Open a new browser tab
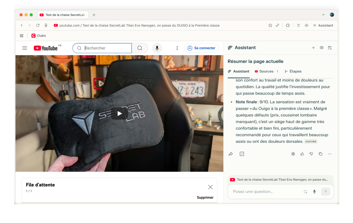 [94, 15]
